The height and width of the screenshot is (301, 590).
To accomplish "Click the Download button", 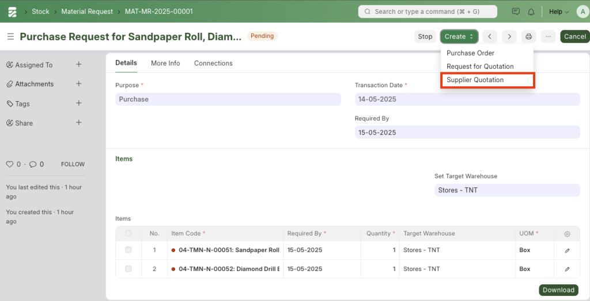I will point(558,290).
